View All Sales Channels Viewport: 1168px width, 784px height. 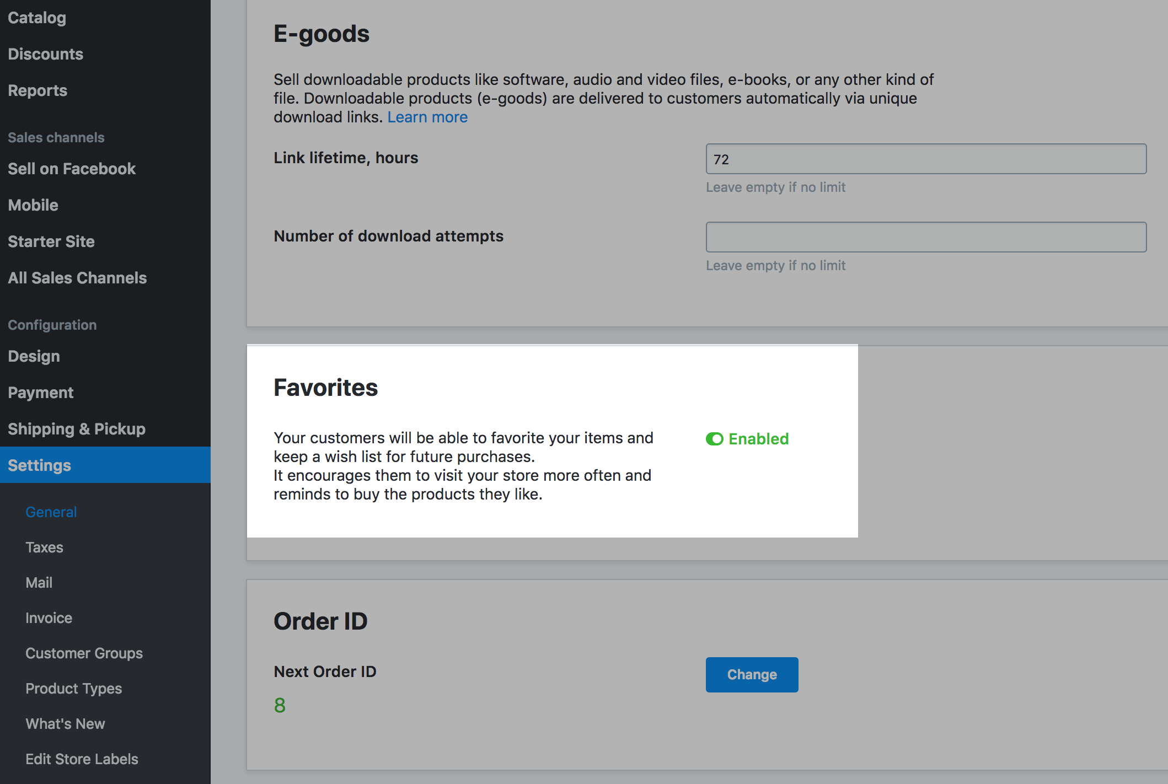pos(77,278)
